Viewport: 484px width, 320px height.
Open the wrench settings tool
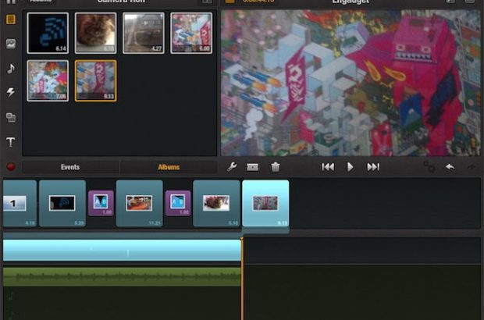pos(232,166)
